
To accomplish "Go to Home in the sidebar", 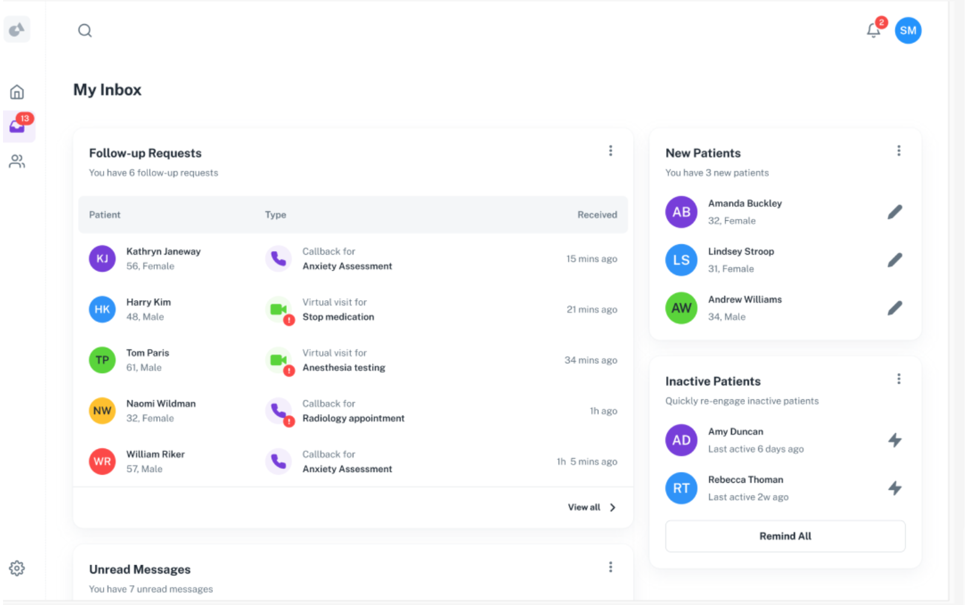I will point(17,92).
